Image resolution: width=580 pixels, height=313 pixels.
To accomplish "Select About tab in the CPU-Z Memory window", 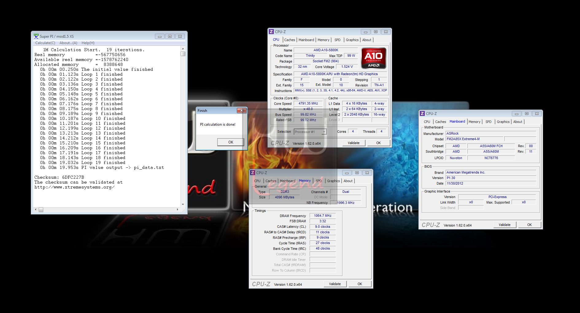I will (x=348, y=181).
